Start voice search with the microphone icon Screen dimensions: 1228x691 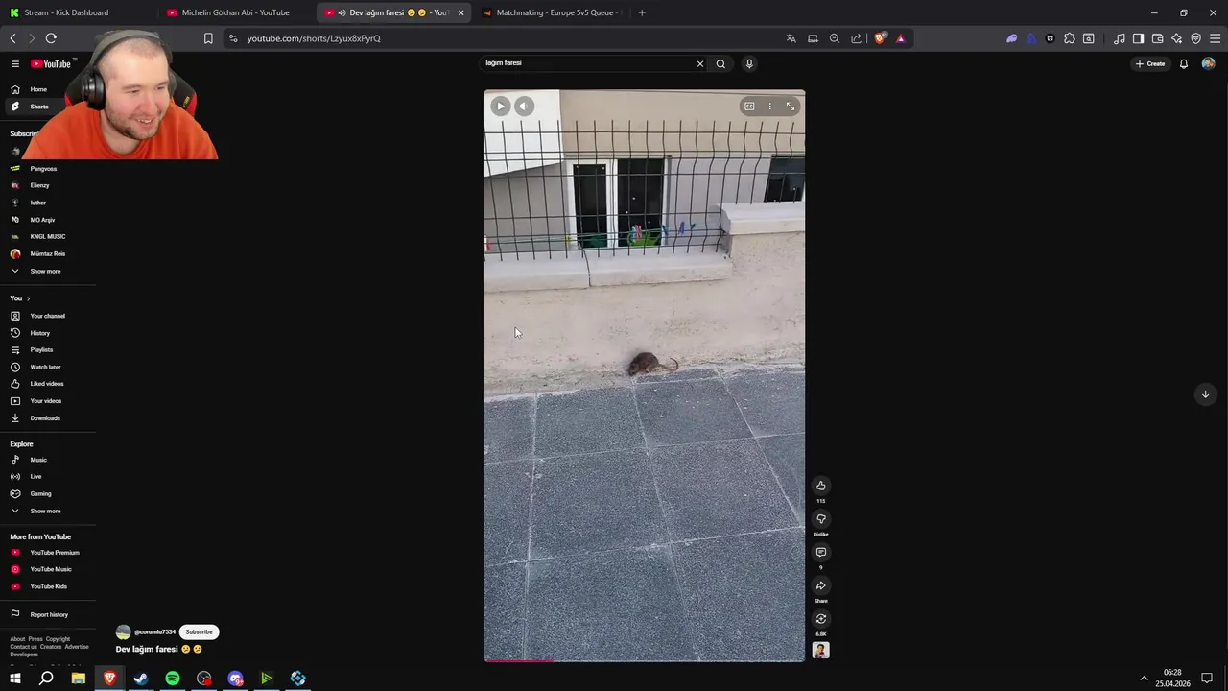[x=749, y=63]
